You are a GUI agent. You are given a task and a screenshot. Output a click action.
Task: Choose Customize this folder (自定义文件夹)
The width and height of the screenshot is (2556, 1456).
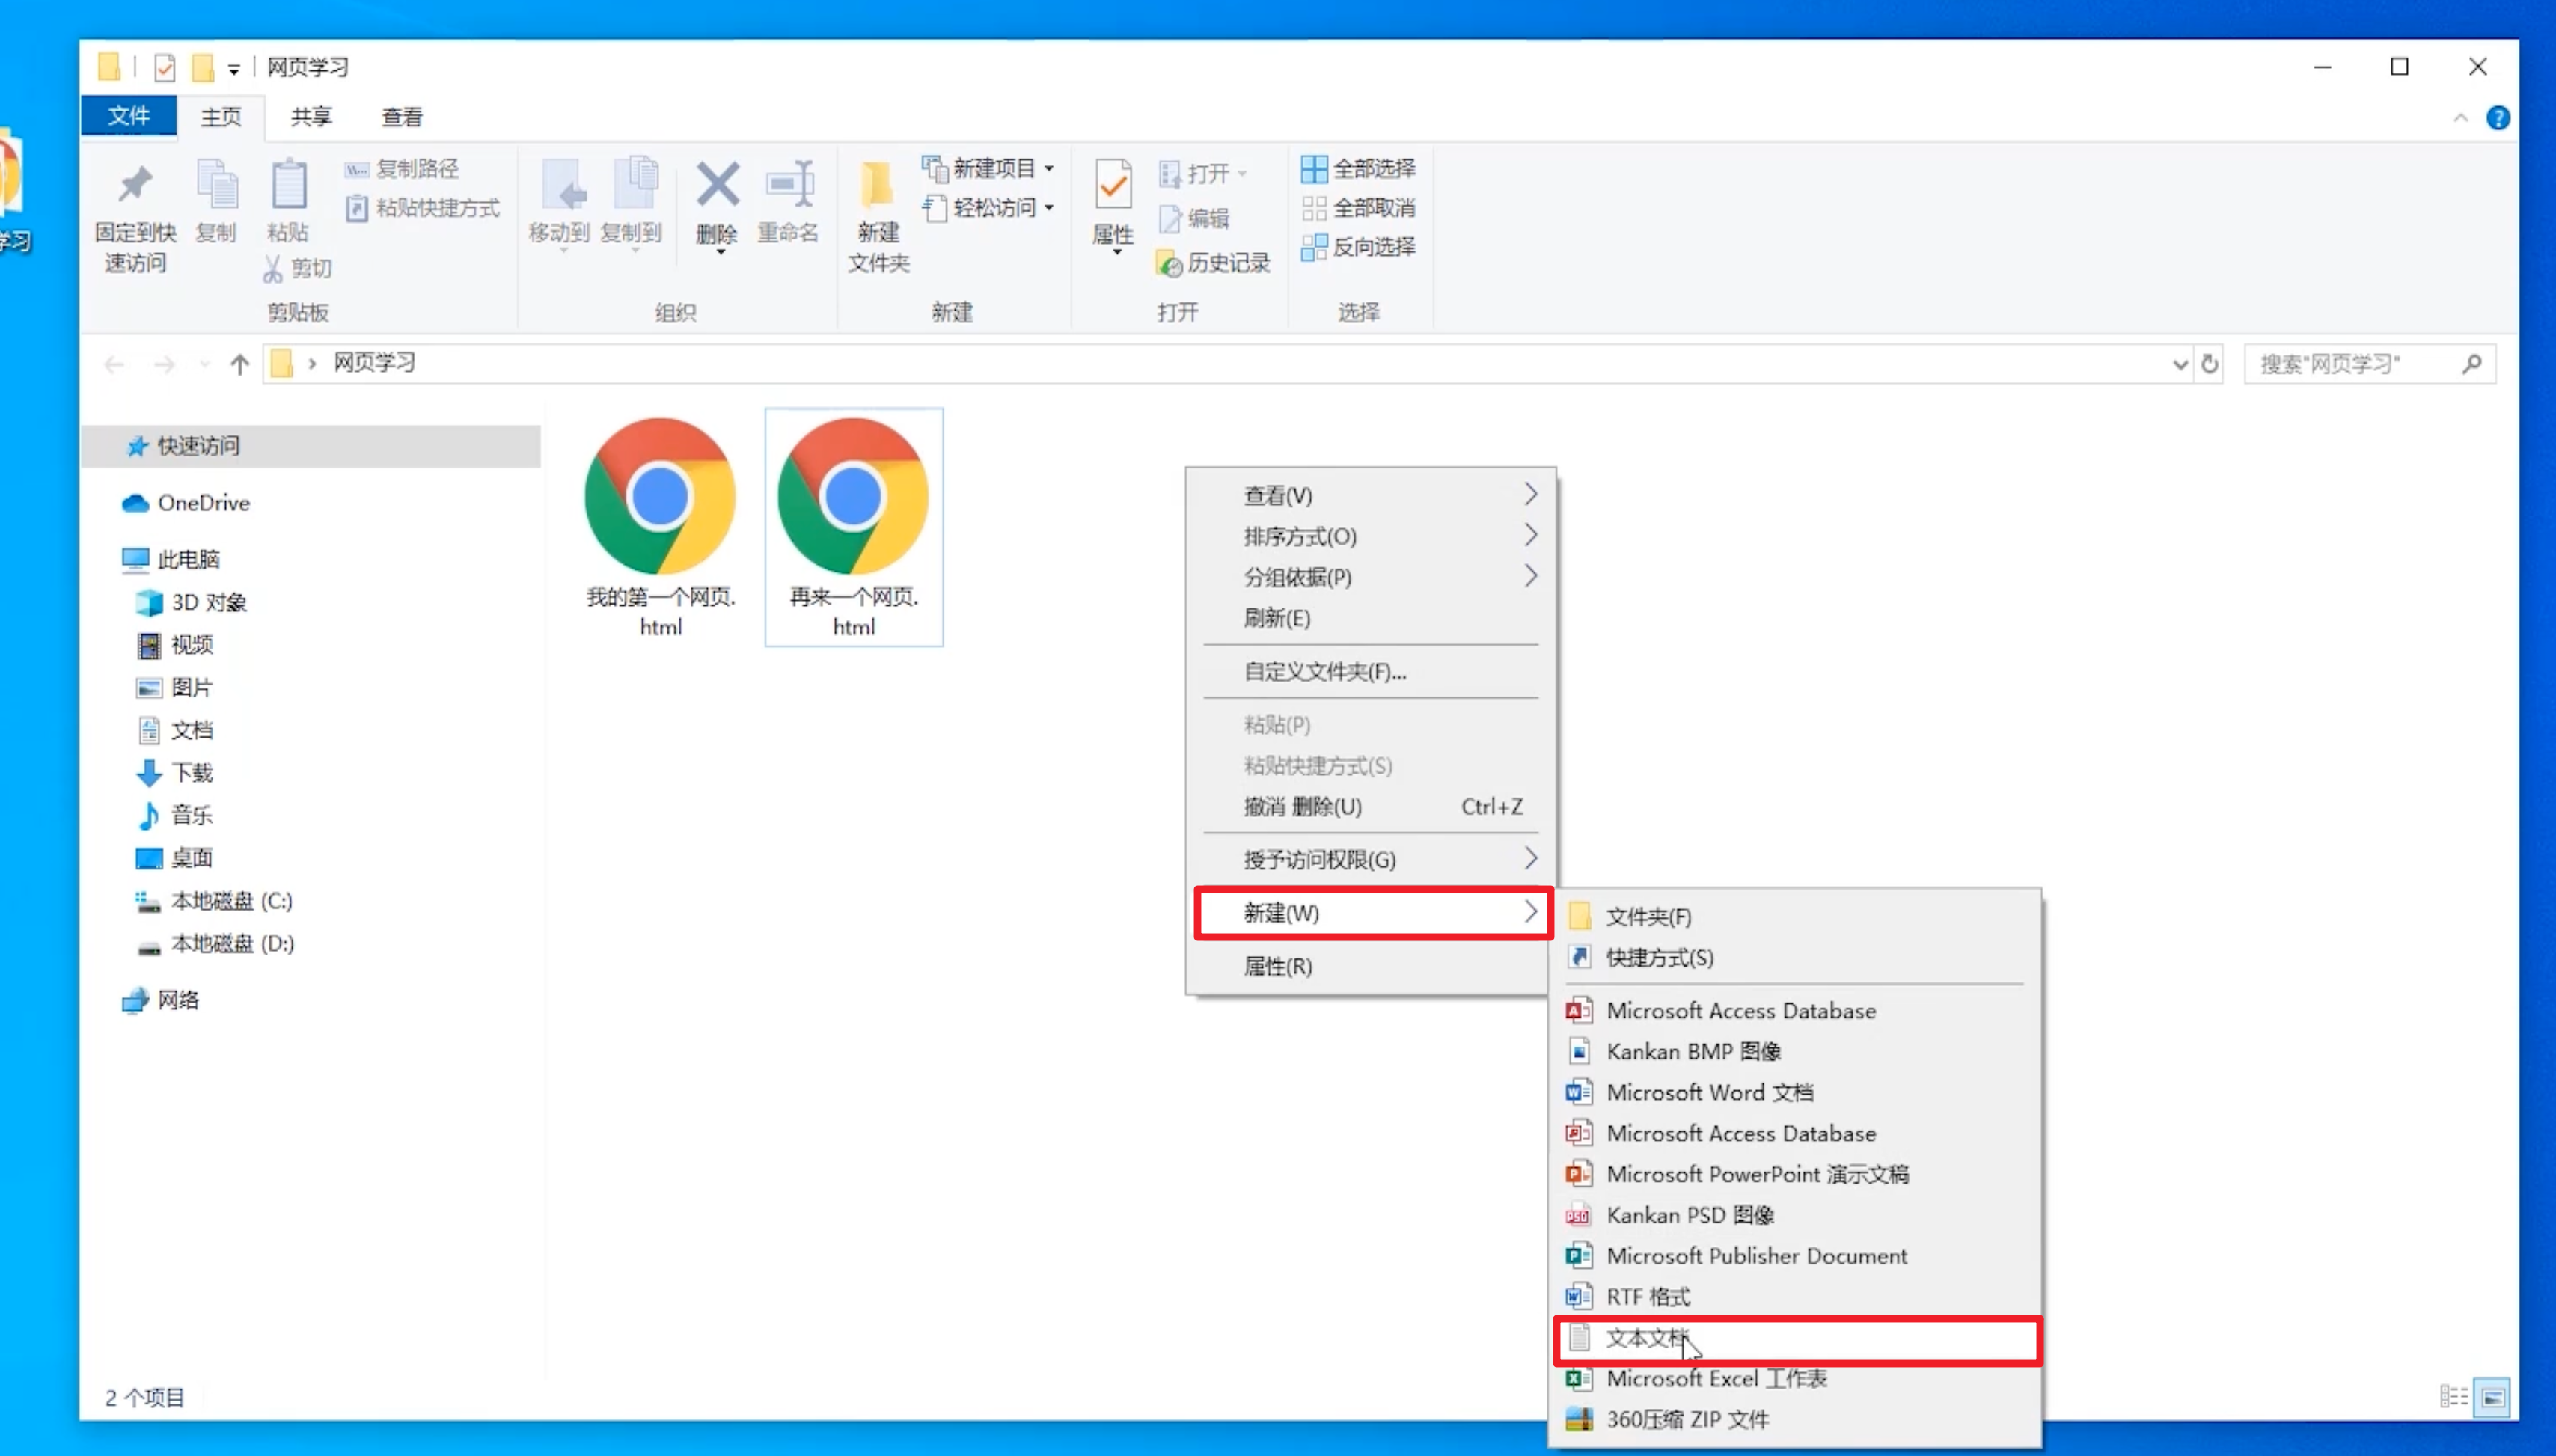1371,671
